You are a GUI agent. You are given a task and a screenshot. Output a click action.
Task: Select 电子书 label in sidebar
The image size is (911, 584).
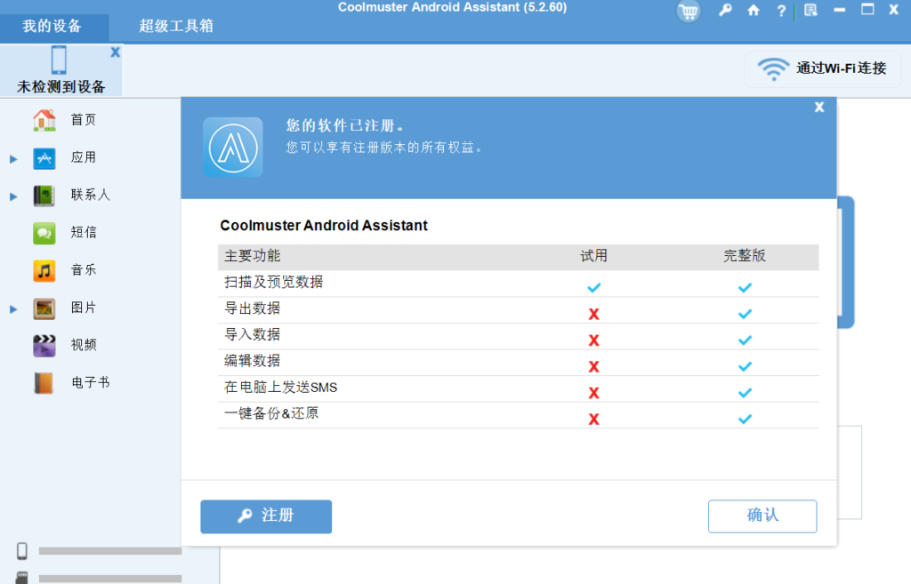(x=91, y=382)
